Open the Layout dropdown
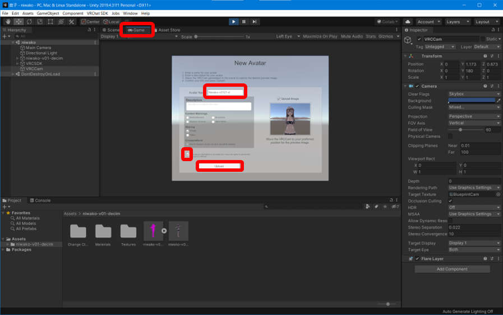 point(484,22)
